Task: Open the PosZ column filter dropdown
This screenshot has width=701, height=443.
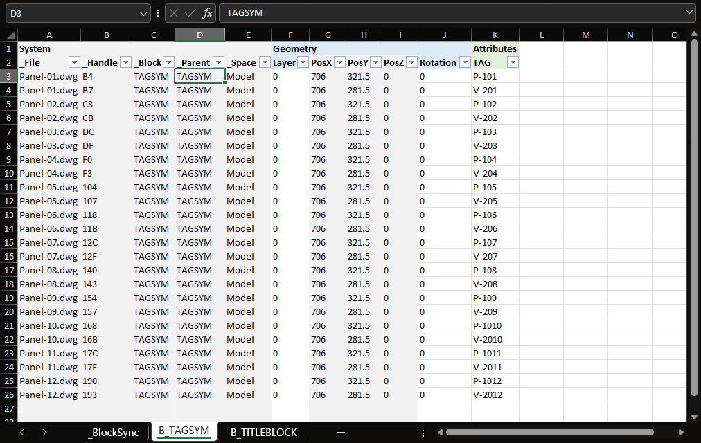Action: point(411,62)
